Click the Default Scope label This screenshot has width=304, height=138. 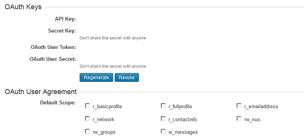point(58,102)
